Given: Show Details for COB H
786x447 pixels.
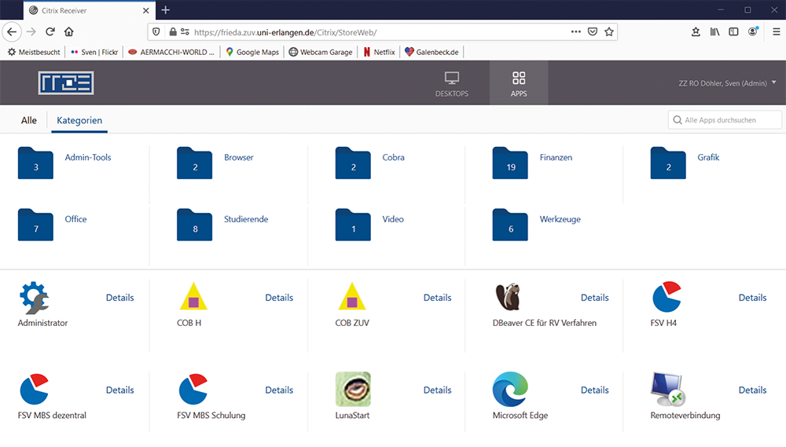Looking at the screenshot, I should pos(279,298).
